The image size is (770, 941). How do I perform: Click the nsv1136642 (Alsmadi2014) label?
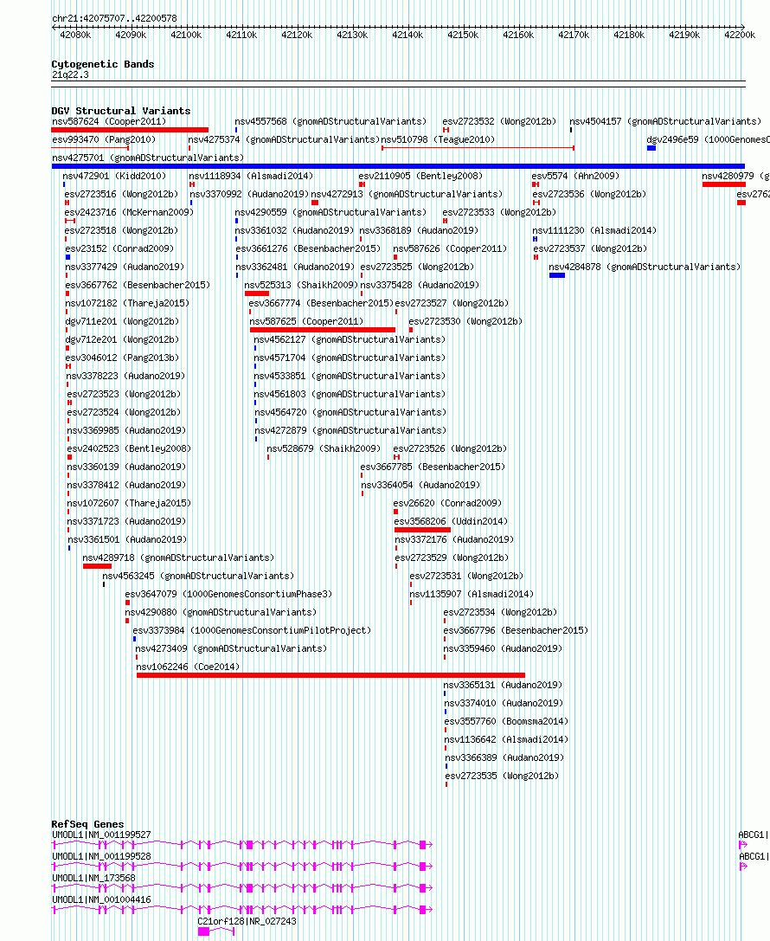[x=506, y=739]
